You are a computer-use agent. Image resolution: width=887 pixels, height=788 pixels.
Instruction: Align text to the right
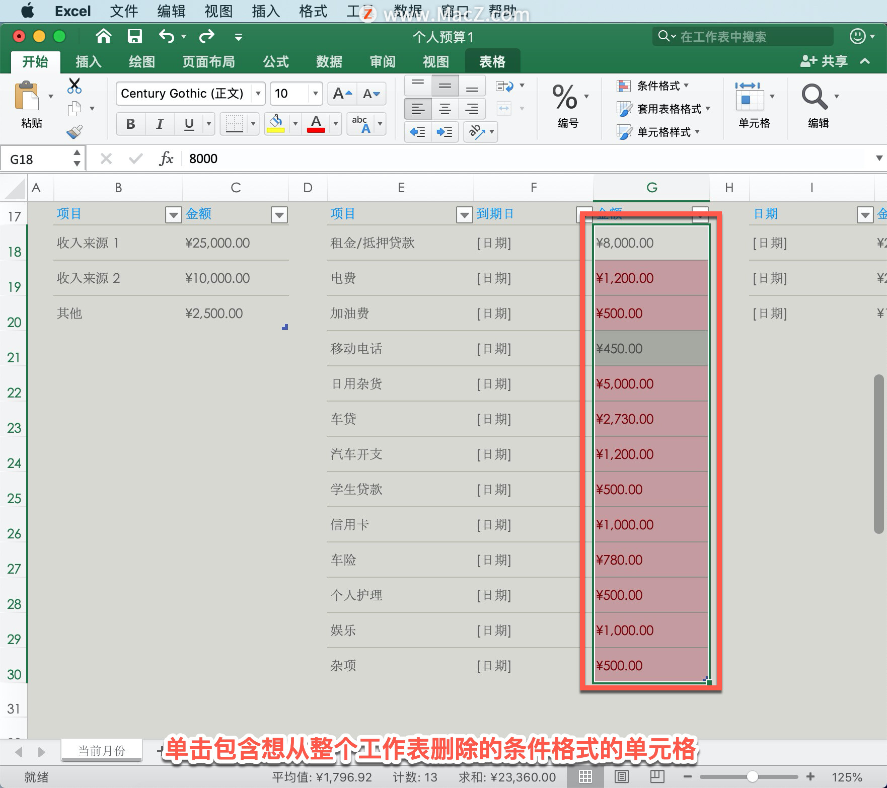point(472,109)
